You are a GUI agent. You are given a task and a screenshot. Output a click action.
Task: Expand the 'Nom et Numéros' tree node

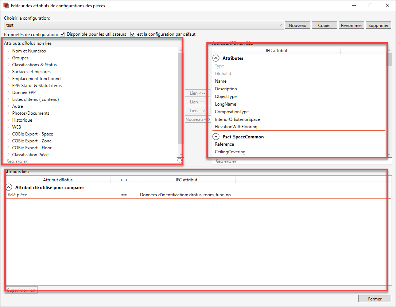coord(8,51)
